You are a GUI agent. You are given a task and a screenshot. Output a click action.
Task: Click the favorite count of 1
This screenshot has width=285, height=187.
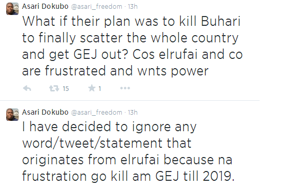[99, 89]
